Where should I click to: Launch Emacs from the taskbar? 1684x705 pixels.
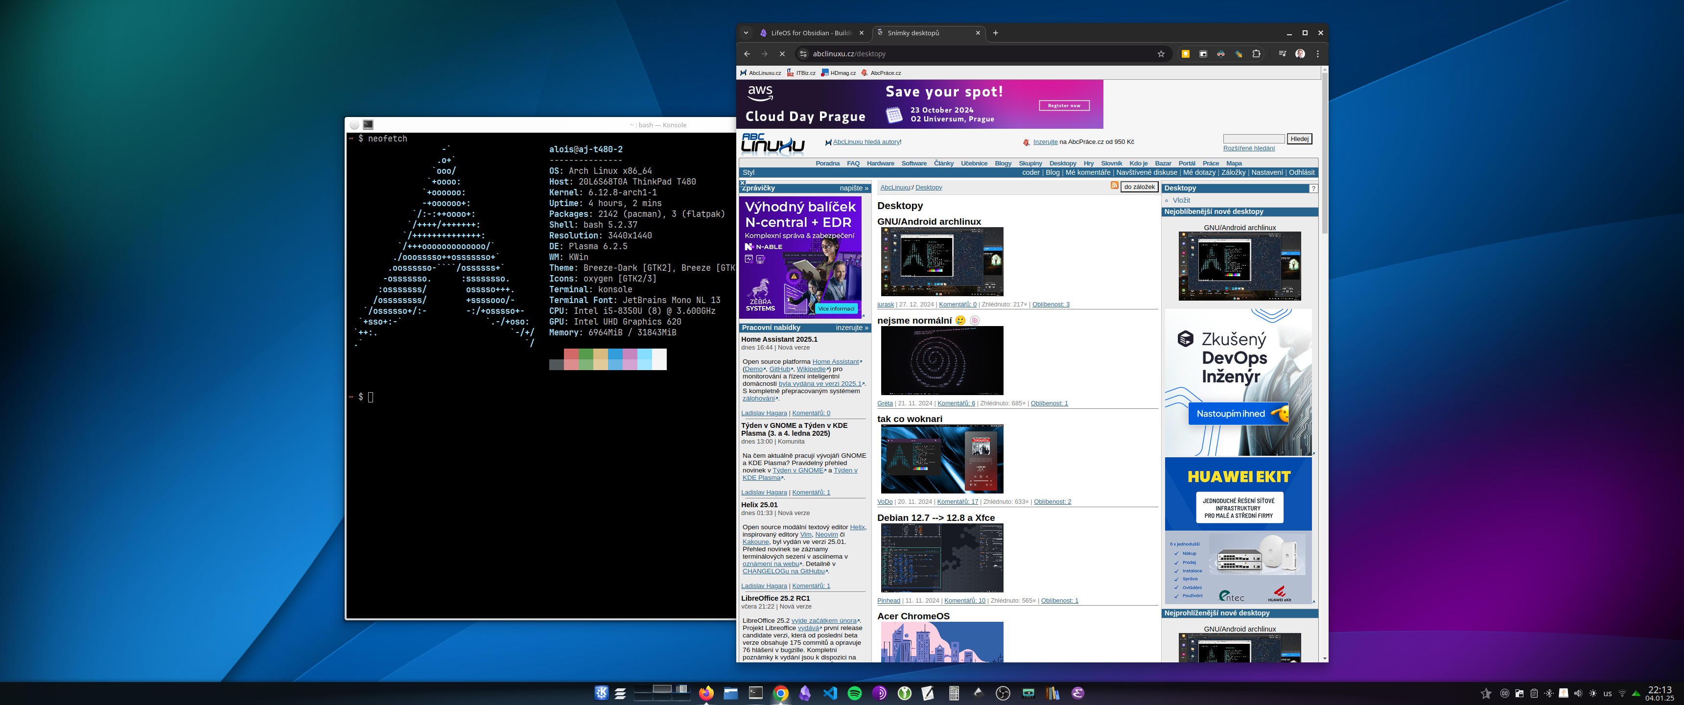point(1077,693)
